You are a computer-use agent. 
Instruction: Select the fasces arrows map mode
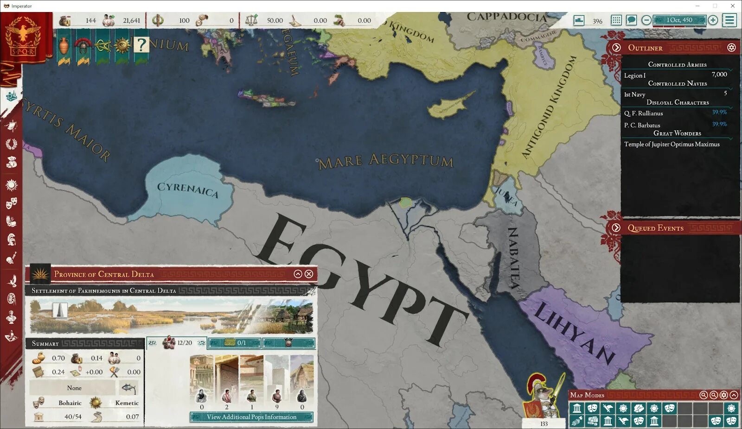coord(577,421)
